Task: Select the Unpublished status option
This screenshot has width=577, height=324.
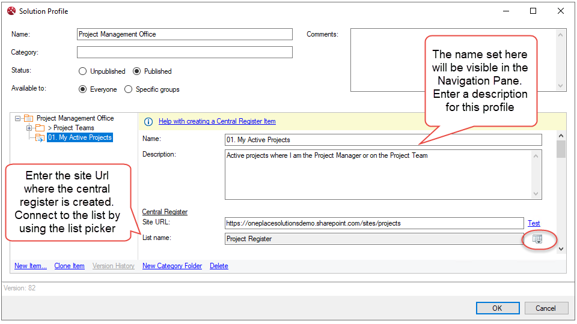Action: 83,71
